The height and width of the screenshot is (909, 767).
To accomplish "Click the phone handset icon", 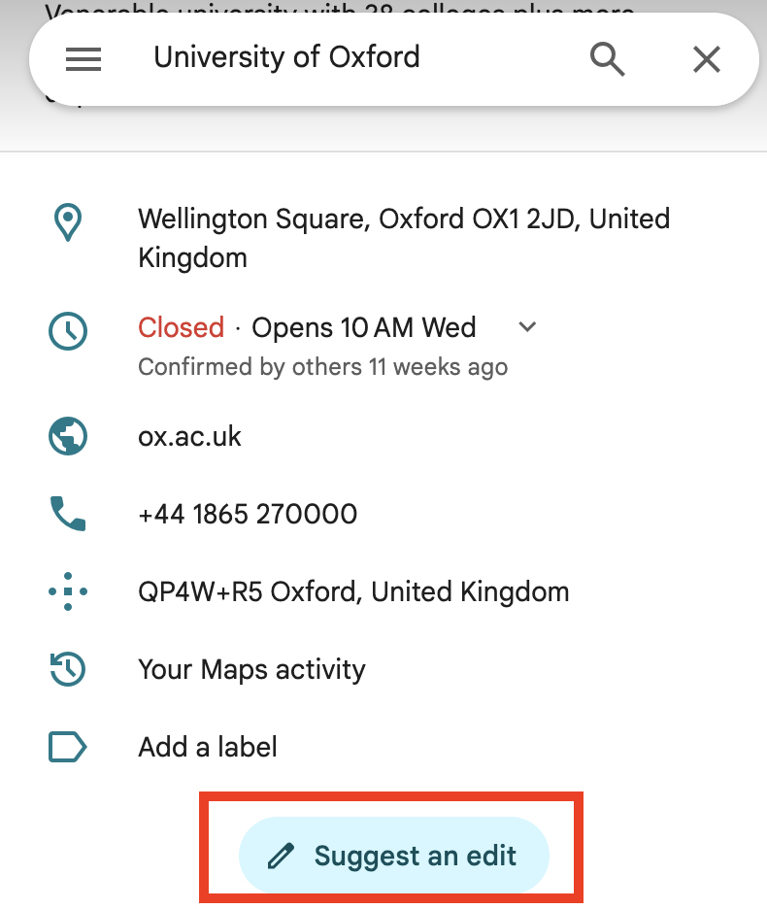I will (x=68, y=514).
